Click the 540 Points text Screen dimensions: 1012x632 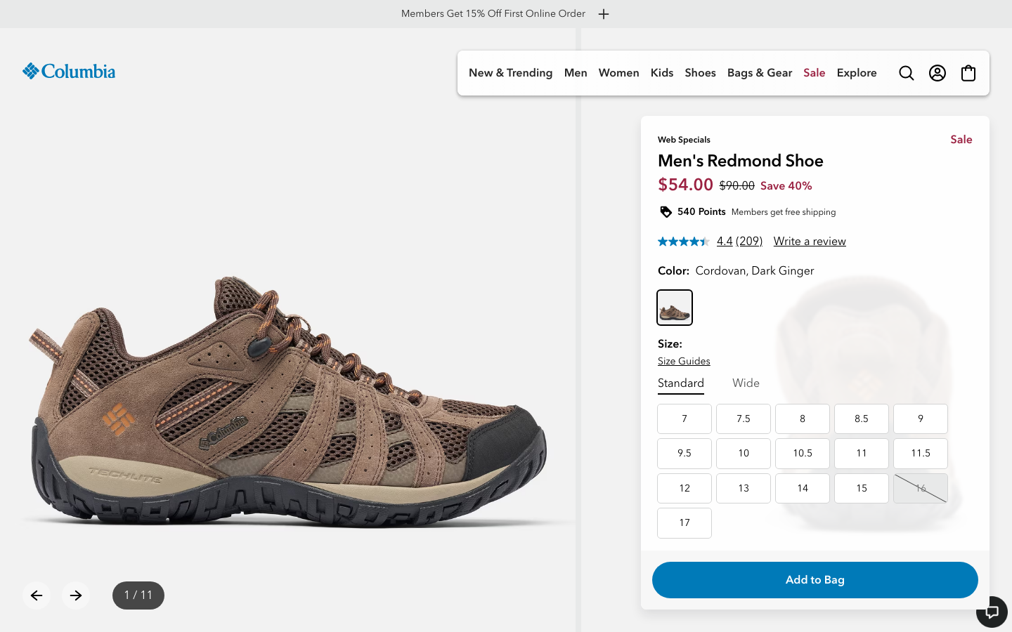click(x=701, y=212)
